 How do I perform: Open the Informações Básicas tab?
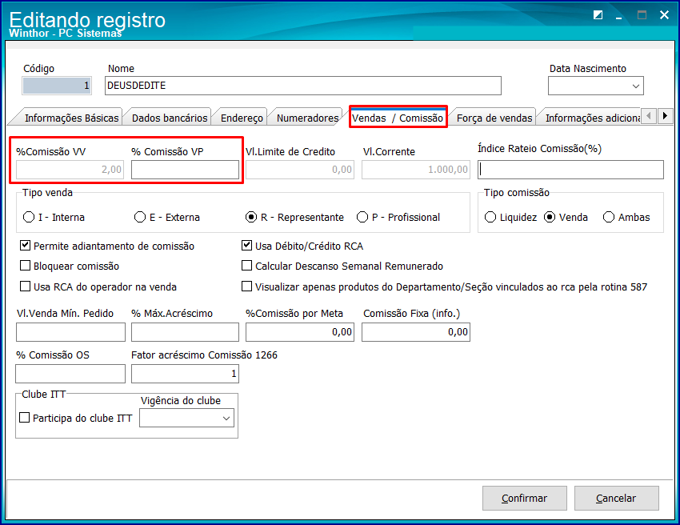71,118
